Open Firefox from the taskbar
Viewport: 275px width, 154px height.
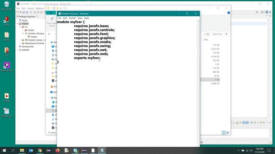coord(58,150)
